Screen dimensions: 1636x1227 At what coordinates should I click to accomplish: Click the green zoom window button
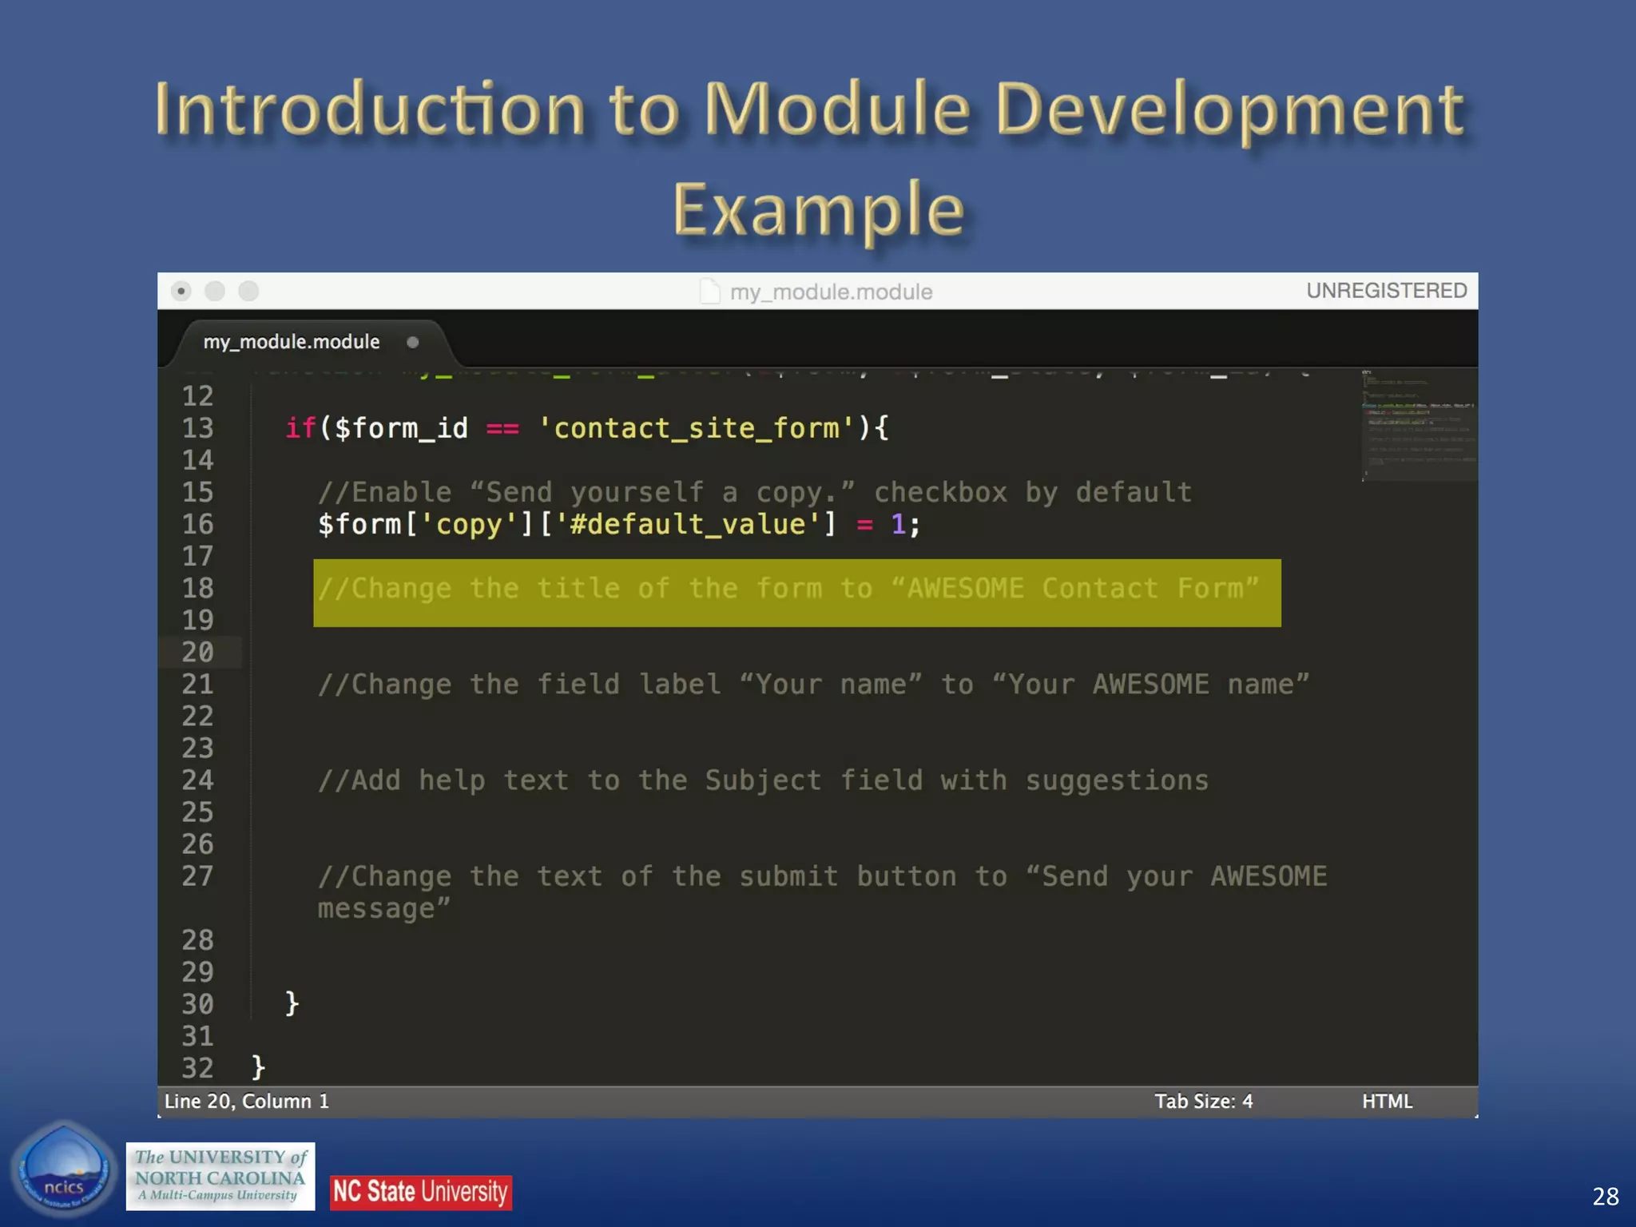(248, 292)
